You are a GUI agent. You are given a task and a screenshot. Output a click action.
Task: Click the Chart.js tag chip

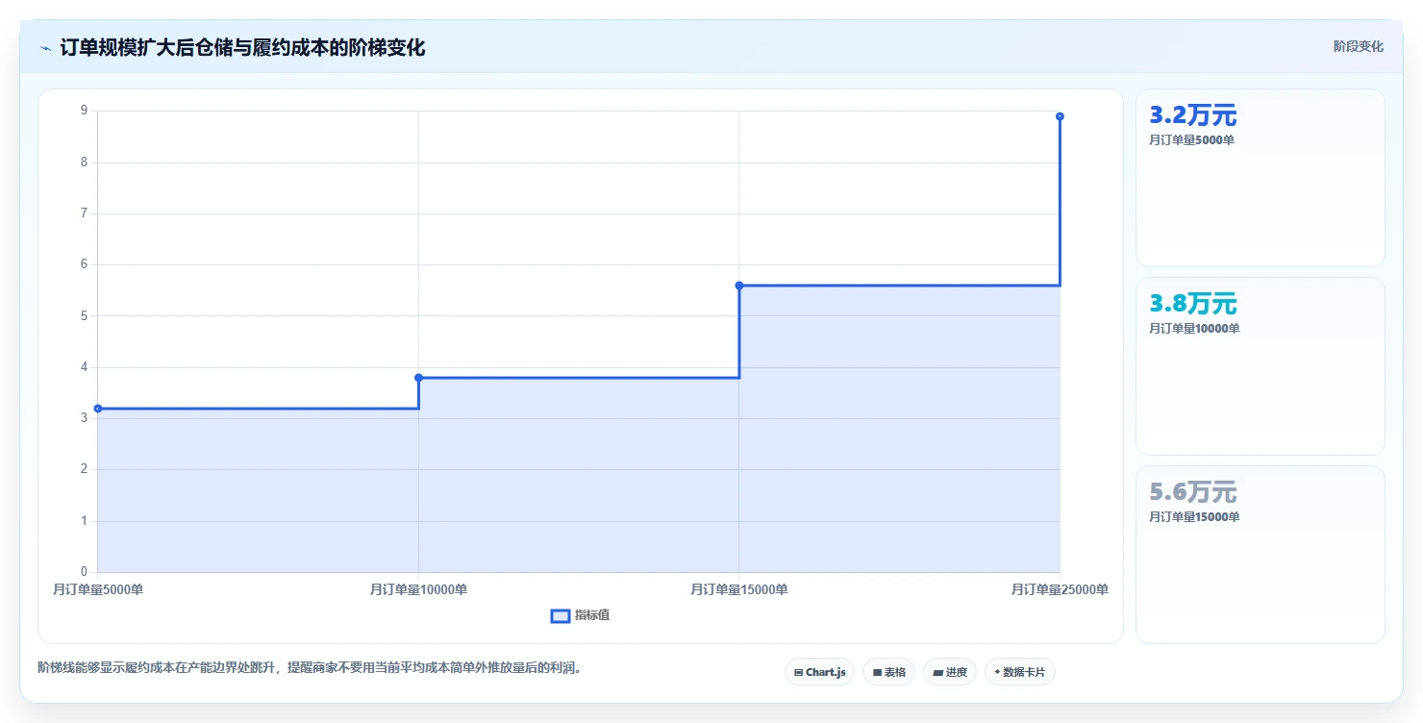point(819,672)
